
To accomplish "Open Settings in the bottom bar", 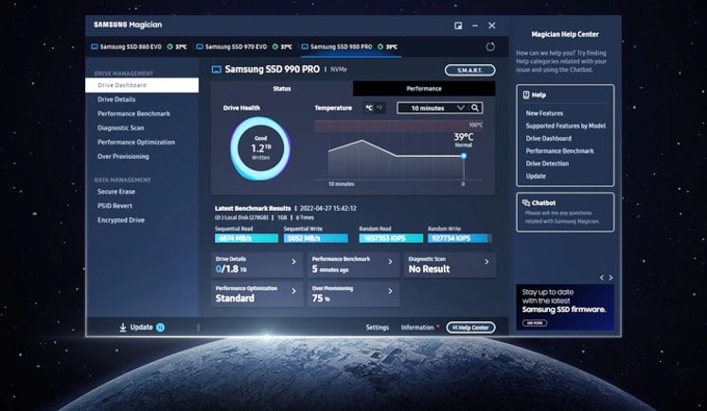I will (378, 328).
